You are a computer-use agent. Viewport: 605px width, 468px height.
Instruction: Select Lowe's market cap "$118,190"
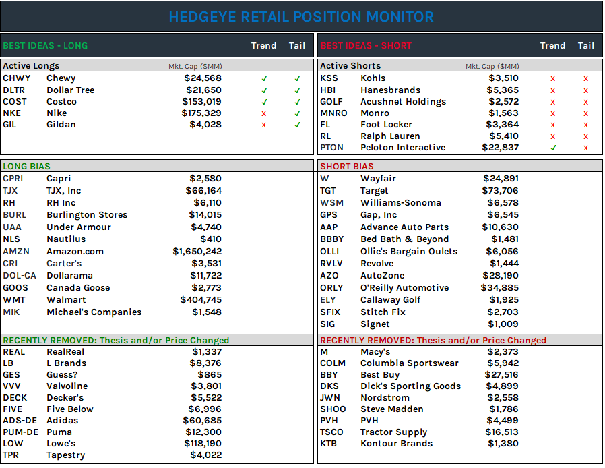[203, 444]
